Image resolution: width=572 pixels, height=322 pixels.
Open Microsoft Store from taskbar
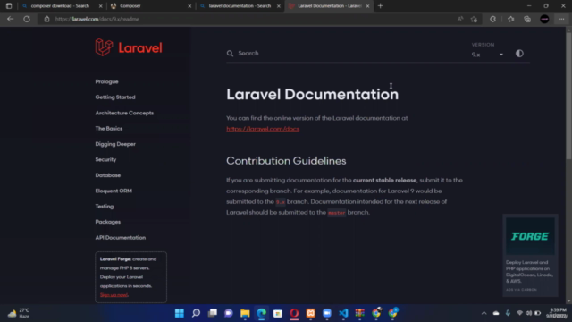(x=278, y=313)
